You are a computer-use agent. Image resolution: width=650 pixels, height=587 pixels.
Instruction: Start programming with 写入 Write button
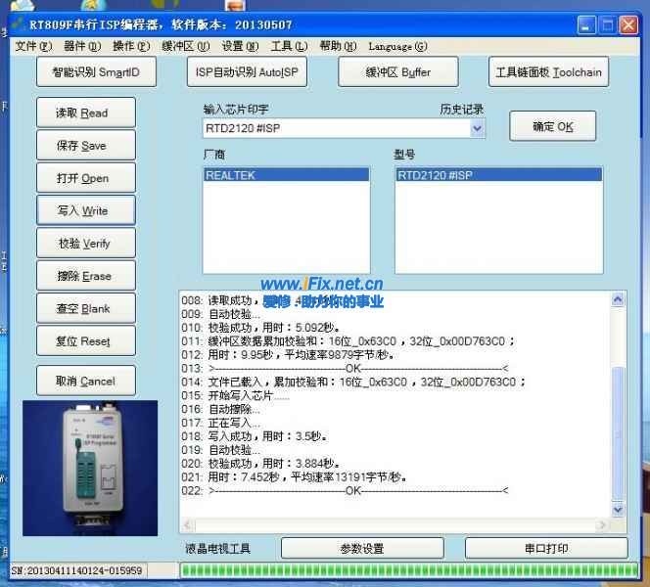[82, 210]
